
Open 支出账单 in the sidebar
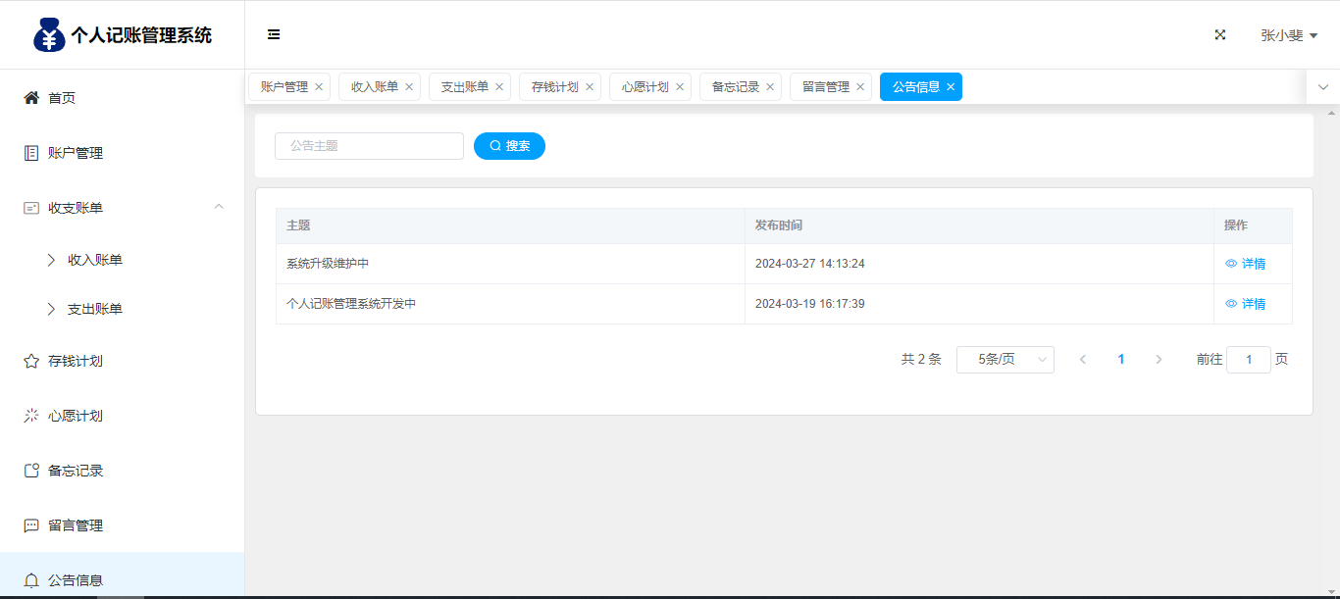[x=95, y=309]
